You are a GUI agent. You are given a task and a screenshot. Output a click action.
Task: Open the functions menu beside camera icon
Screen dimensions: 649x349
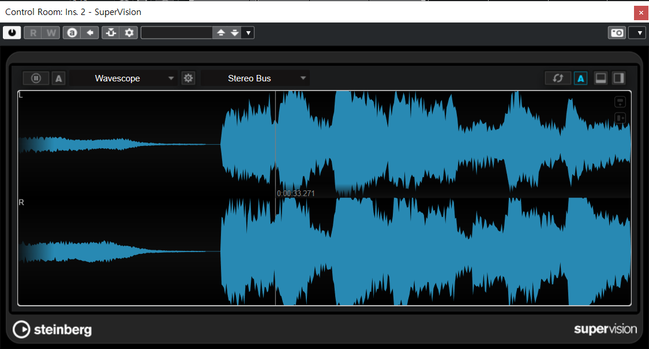(x=637, y=33)
